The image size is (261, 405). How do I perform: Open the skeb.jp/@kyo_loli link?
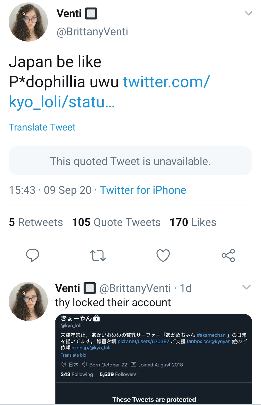[91, 348]
